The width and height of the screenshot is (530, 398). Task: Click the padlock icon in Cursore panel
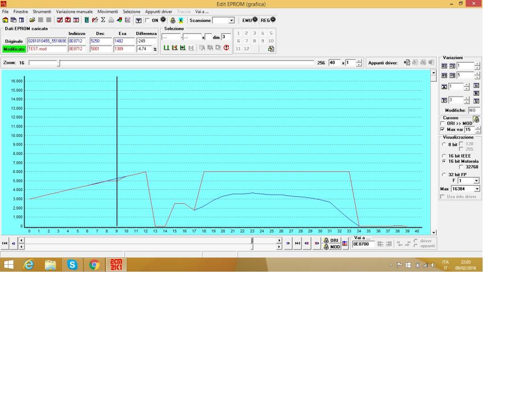coord(476,120)
